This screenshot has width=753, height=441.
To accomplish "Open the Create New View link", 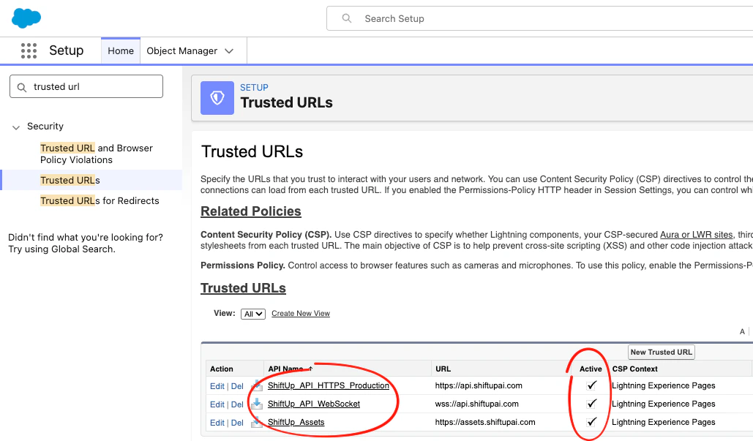I will click(x=300, y=313).
